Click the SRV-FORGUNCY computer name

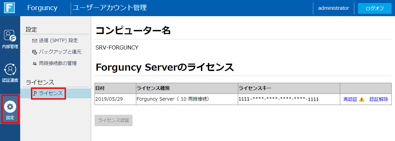pyautogui.click(x=117, y=47)
